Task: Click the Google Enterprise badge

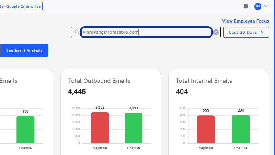Action: point(21,6)
